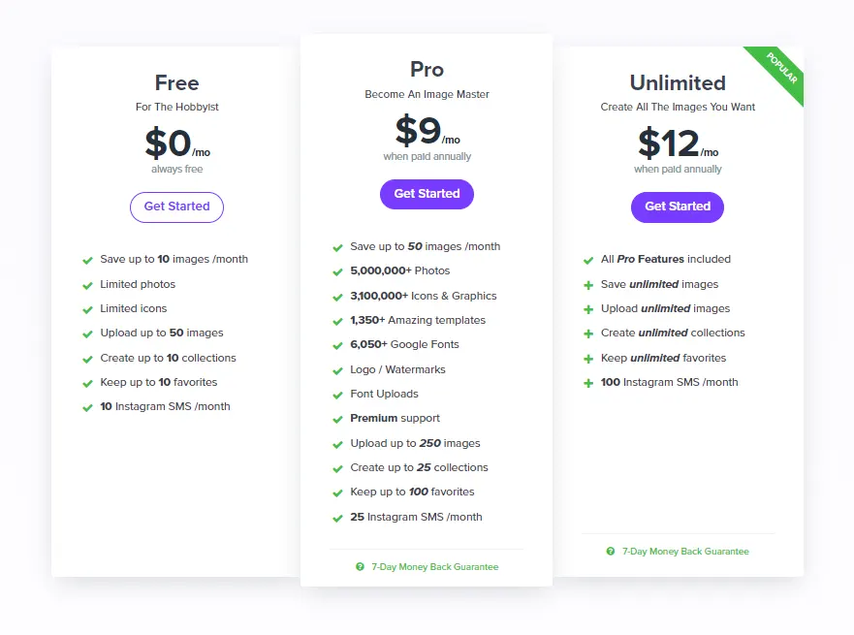Click checkmark beside Premium support
The width and height of the screenshot is (854, 635).
coord(337,419)
